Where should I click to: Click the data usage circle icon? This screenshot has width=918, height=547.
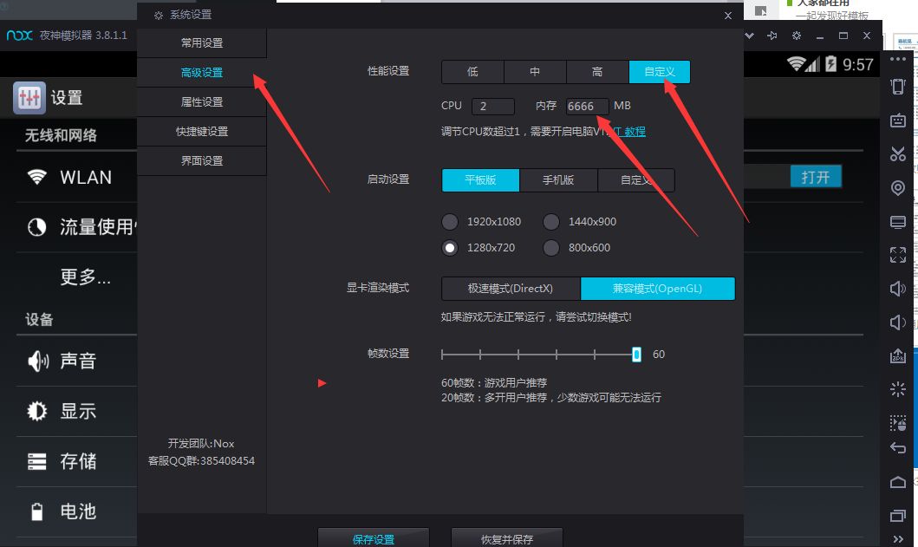(37, 226)
